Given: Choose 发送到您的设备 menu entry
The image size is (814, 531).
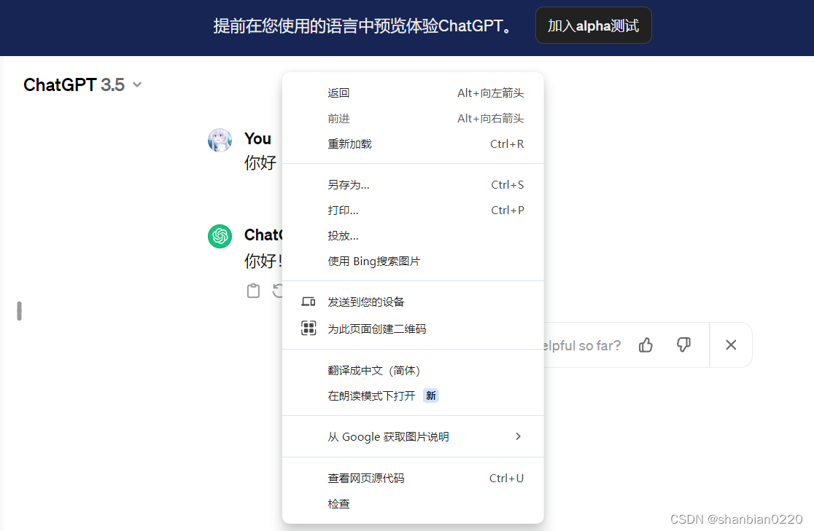Looking at the screenshot, I should (x=413, y=302).
